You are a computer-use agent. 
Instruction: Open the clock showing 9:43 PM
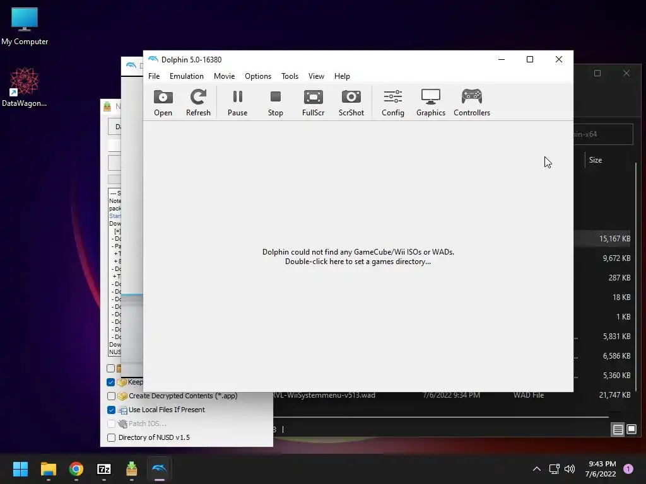point(601,469)
